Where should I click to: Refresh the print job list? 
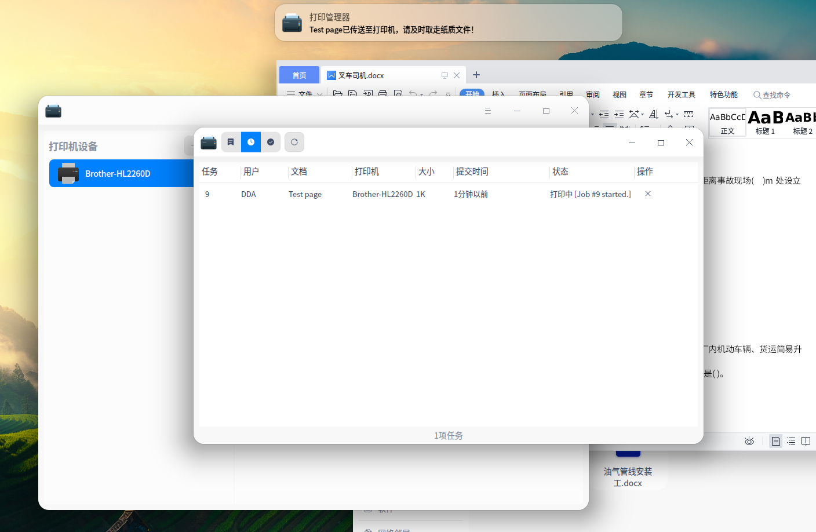[x=294, y=142]
